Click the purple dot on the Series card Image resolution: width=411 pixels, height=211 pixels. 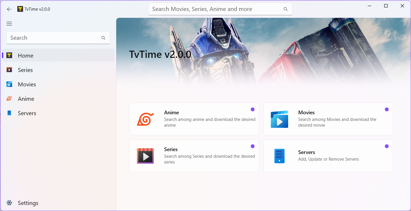[253, 146]
